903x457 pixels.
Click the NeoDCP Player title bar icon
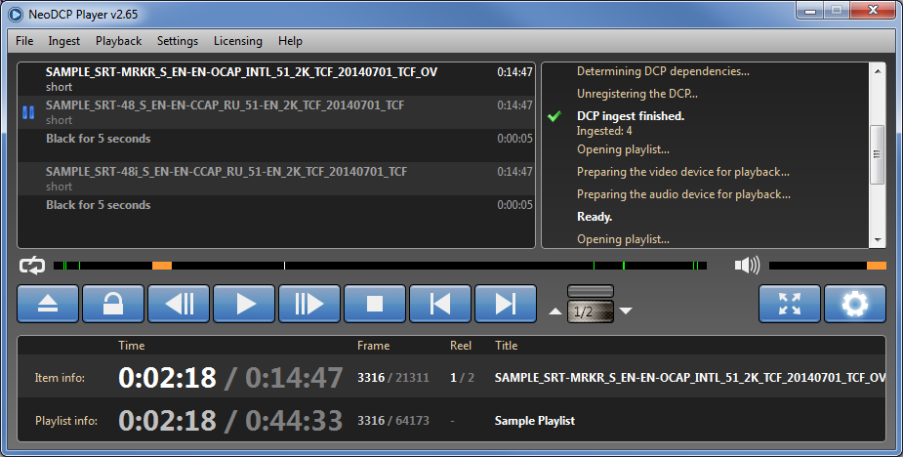(15, 15)
